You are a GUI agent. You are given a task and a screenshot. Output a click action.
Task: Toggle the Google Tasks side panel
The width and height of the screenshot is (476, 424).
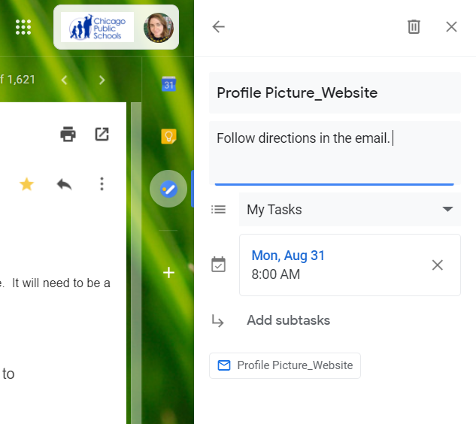pyautogui.click(x=168, y=189)
